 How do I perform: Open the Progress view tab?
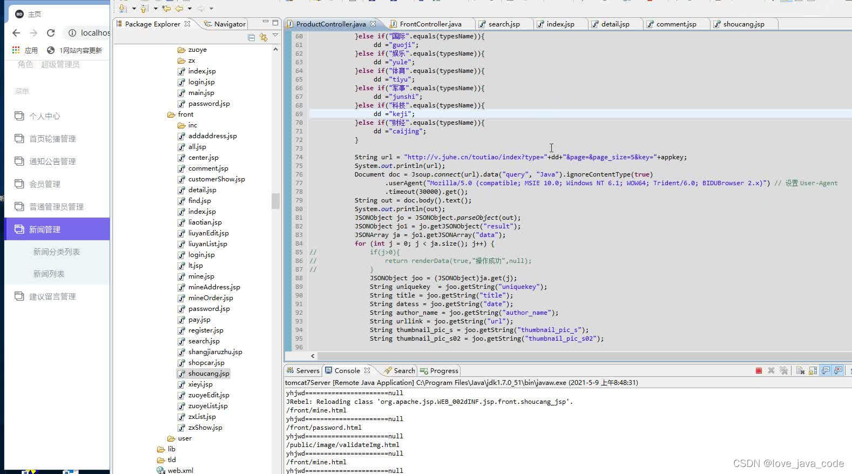(x=439, y=370)
